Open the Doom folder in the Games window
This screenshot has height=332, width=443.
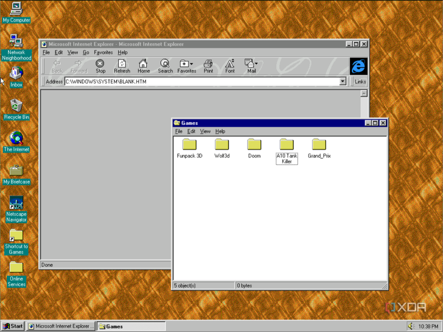pos(254,145)
